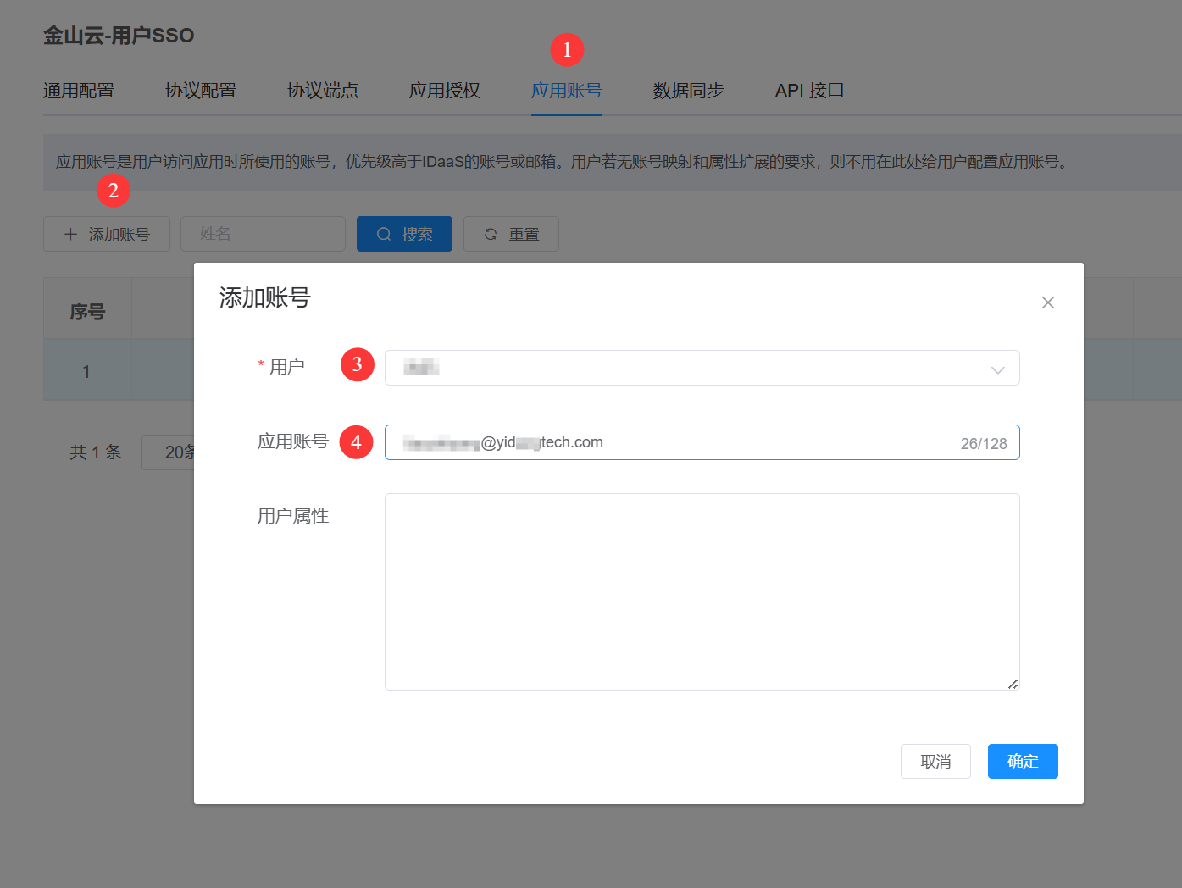1182x888 pixels.
Task: Click the plus icon on 添加账号
Action: pyautogui.click(x=71, y=235)
